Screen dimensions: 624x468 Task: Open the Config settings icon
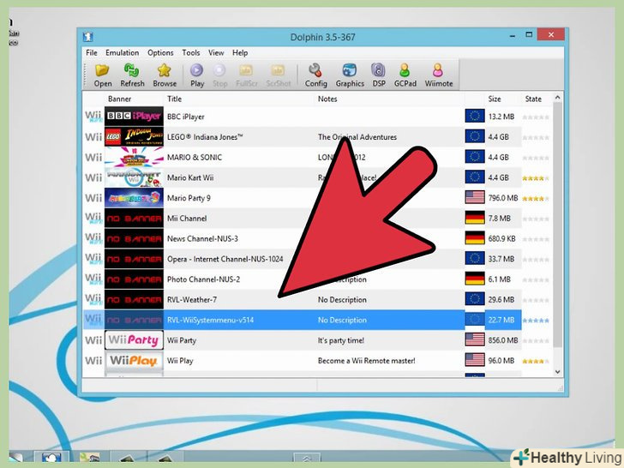tap(315, 70)
